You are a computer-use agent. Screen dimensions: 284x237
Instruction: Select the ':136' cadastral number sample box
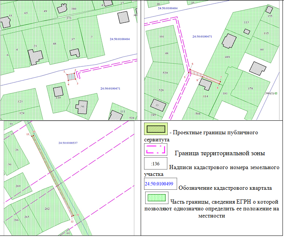[156, 163]
